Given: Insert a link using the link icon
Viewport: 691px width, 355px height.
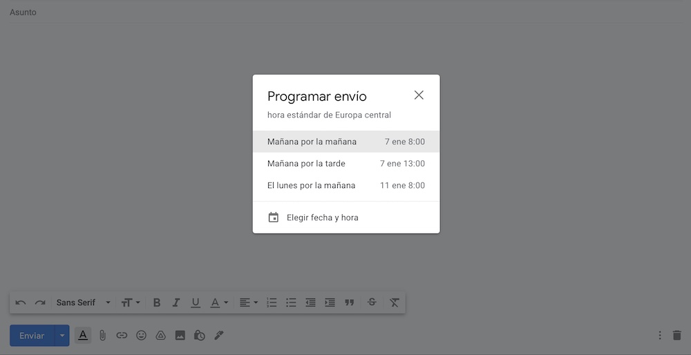Looking at the screenshot, I should (x=122, y=336).
